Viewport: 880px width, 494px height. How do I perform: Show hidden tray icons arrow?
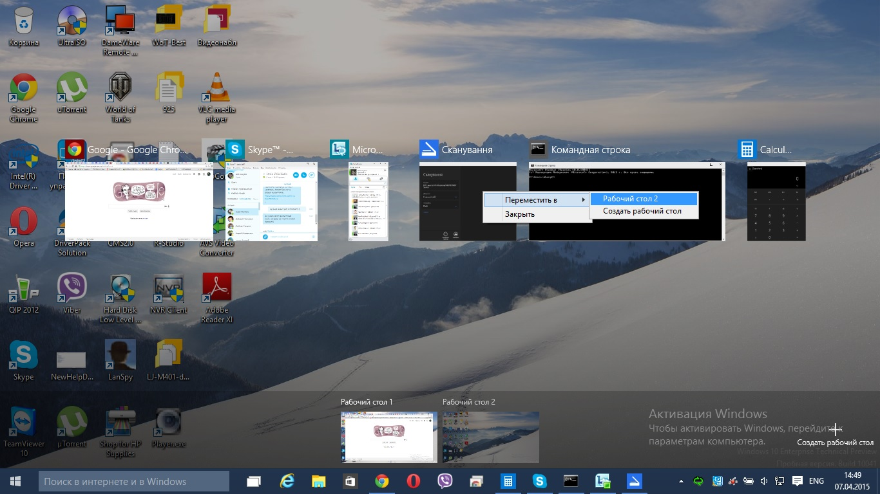click(x=682, y=481)
